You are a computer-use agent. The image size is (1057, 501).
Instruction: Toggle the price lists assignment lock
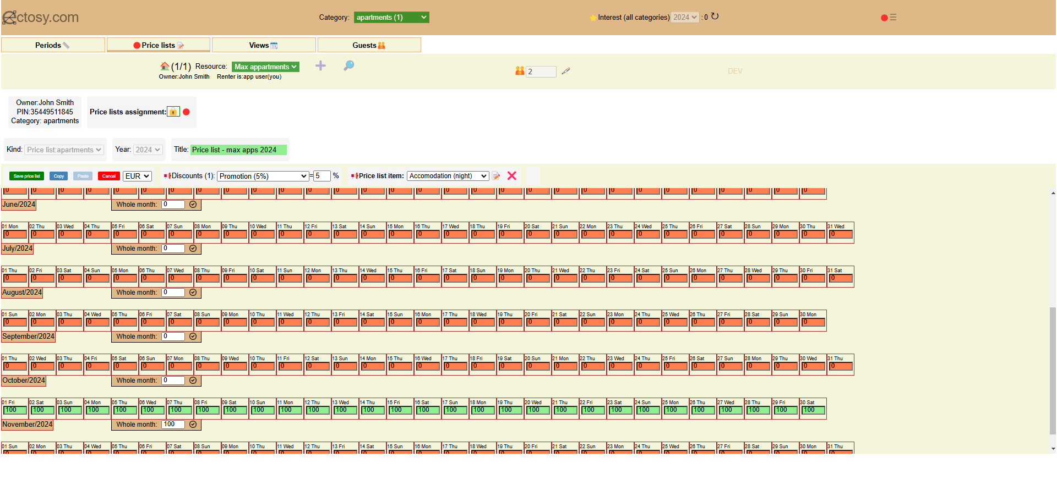click(x=173, y=112)
